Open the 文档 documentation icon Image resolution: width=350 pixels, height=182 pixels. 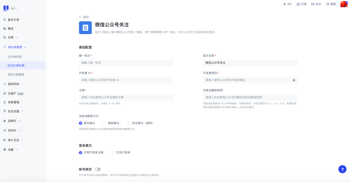point(298,4)
